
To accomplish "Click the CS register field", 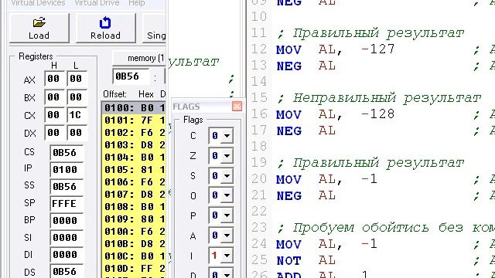I will point(67,153).
